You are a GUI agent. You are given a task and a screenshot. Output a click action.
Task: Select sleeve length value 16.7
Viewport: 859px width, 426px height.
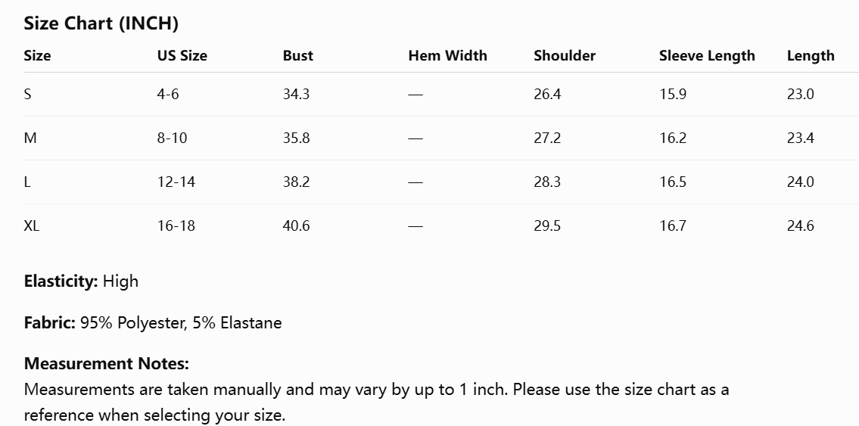(673, 225)
